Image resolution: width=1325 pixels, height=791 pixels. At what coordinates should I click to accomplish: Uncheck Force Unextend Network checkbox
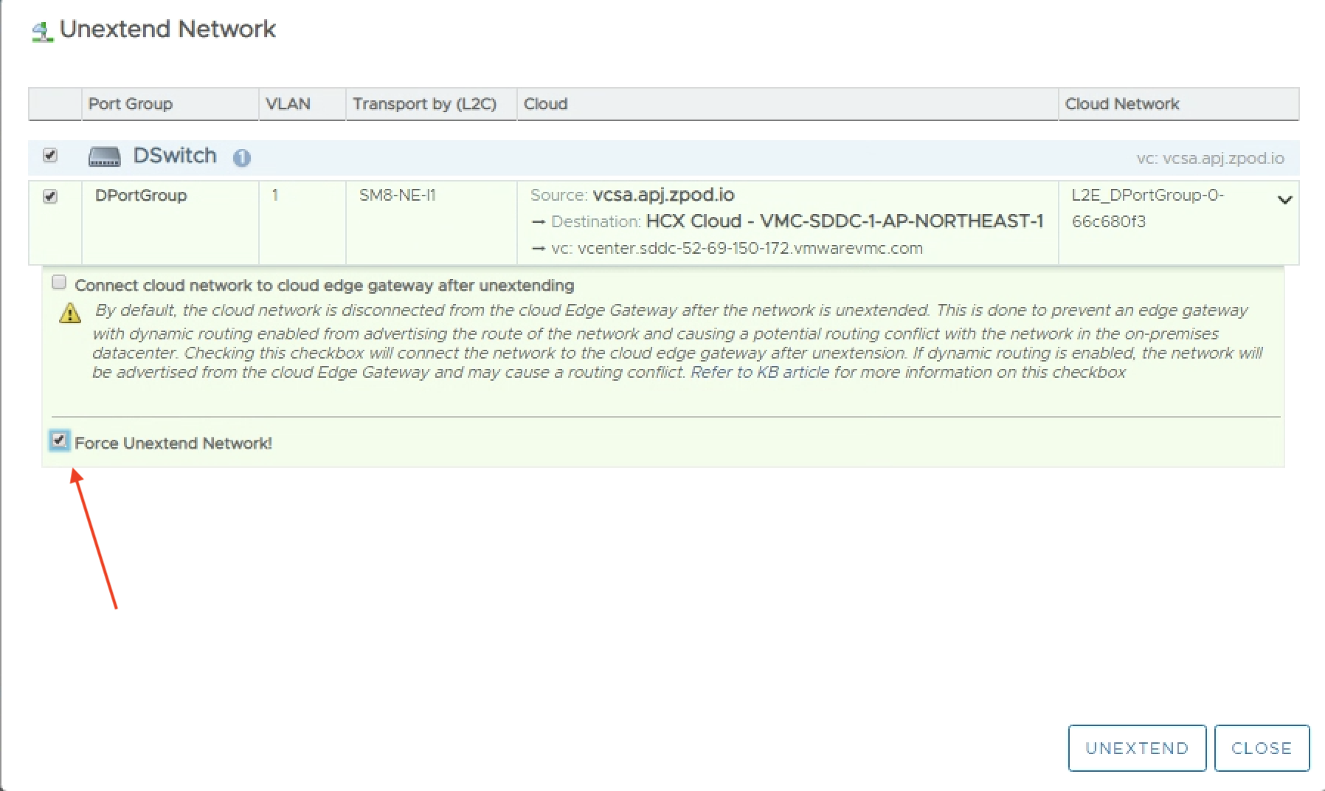[59, 441]
